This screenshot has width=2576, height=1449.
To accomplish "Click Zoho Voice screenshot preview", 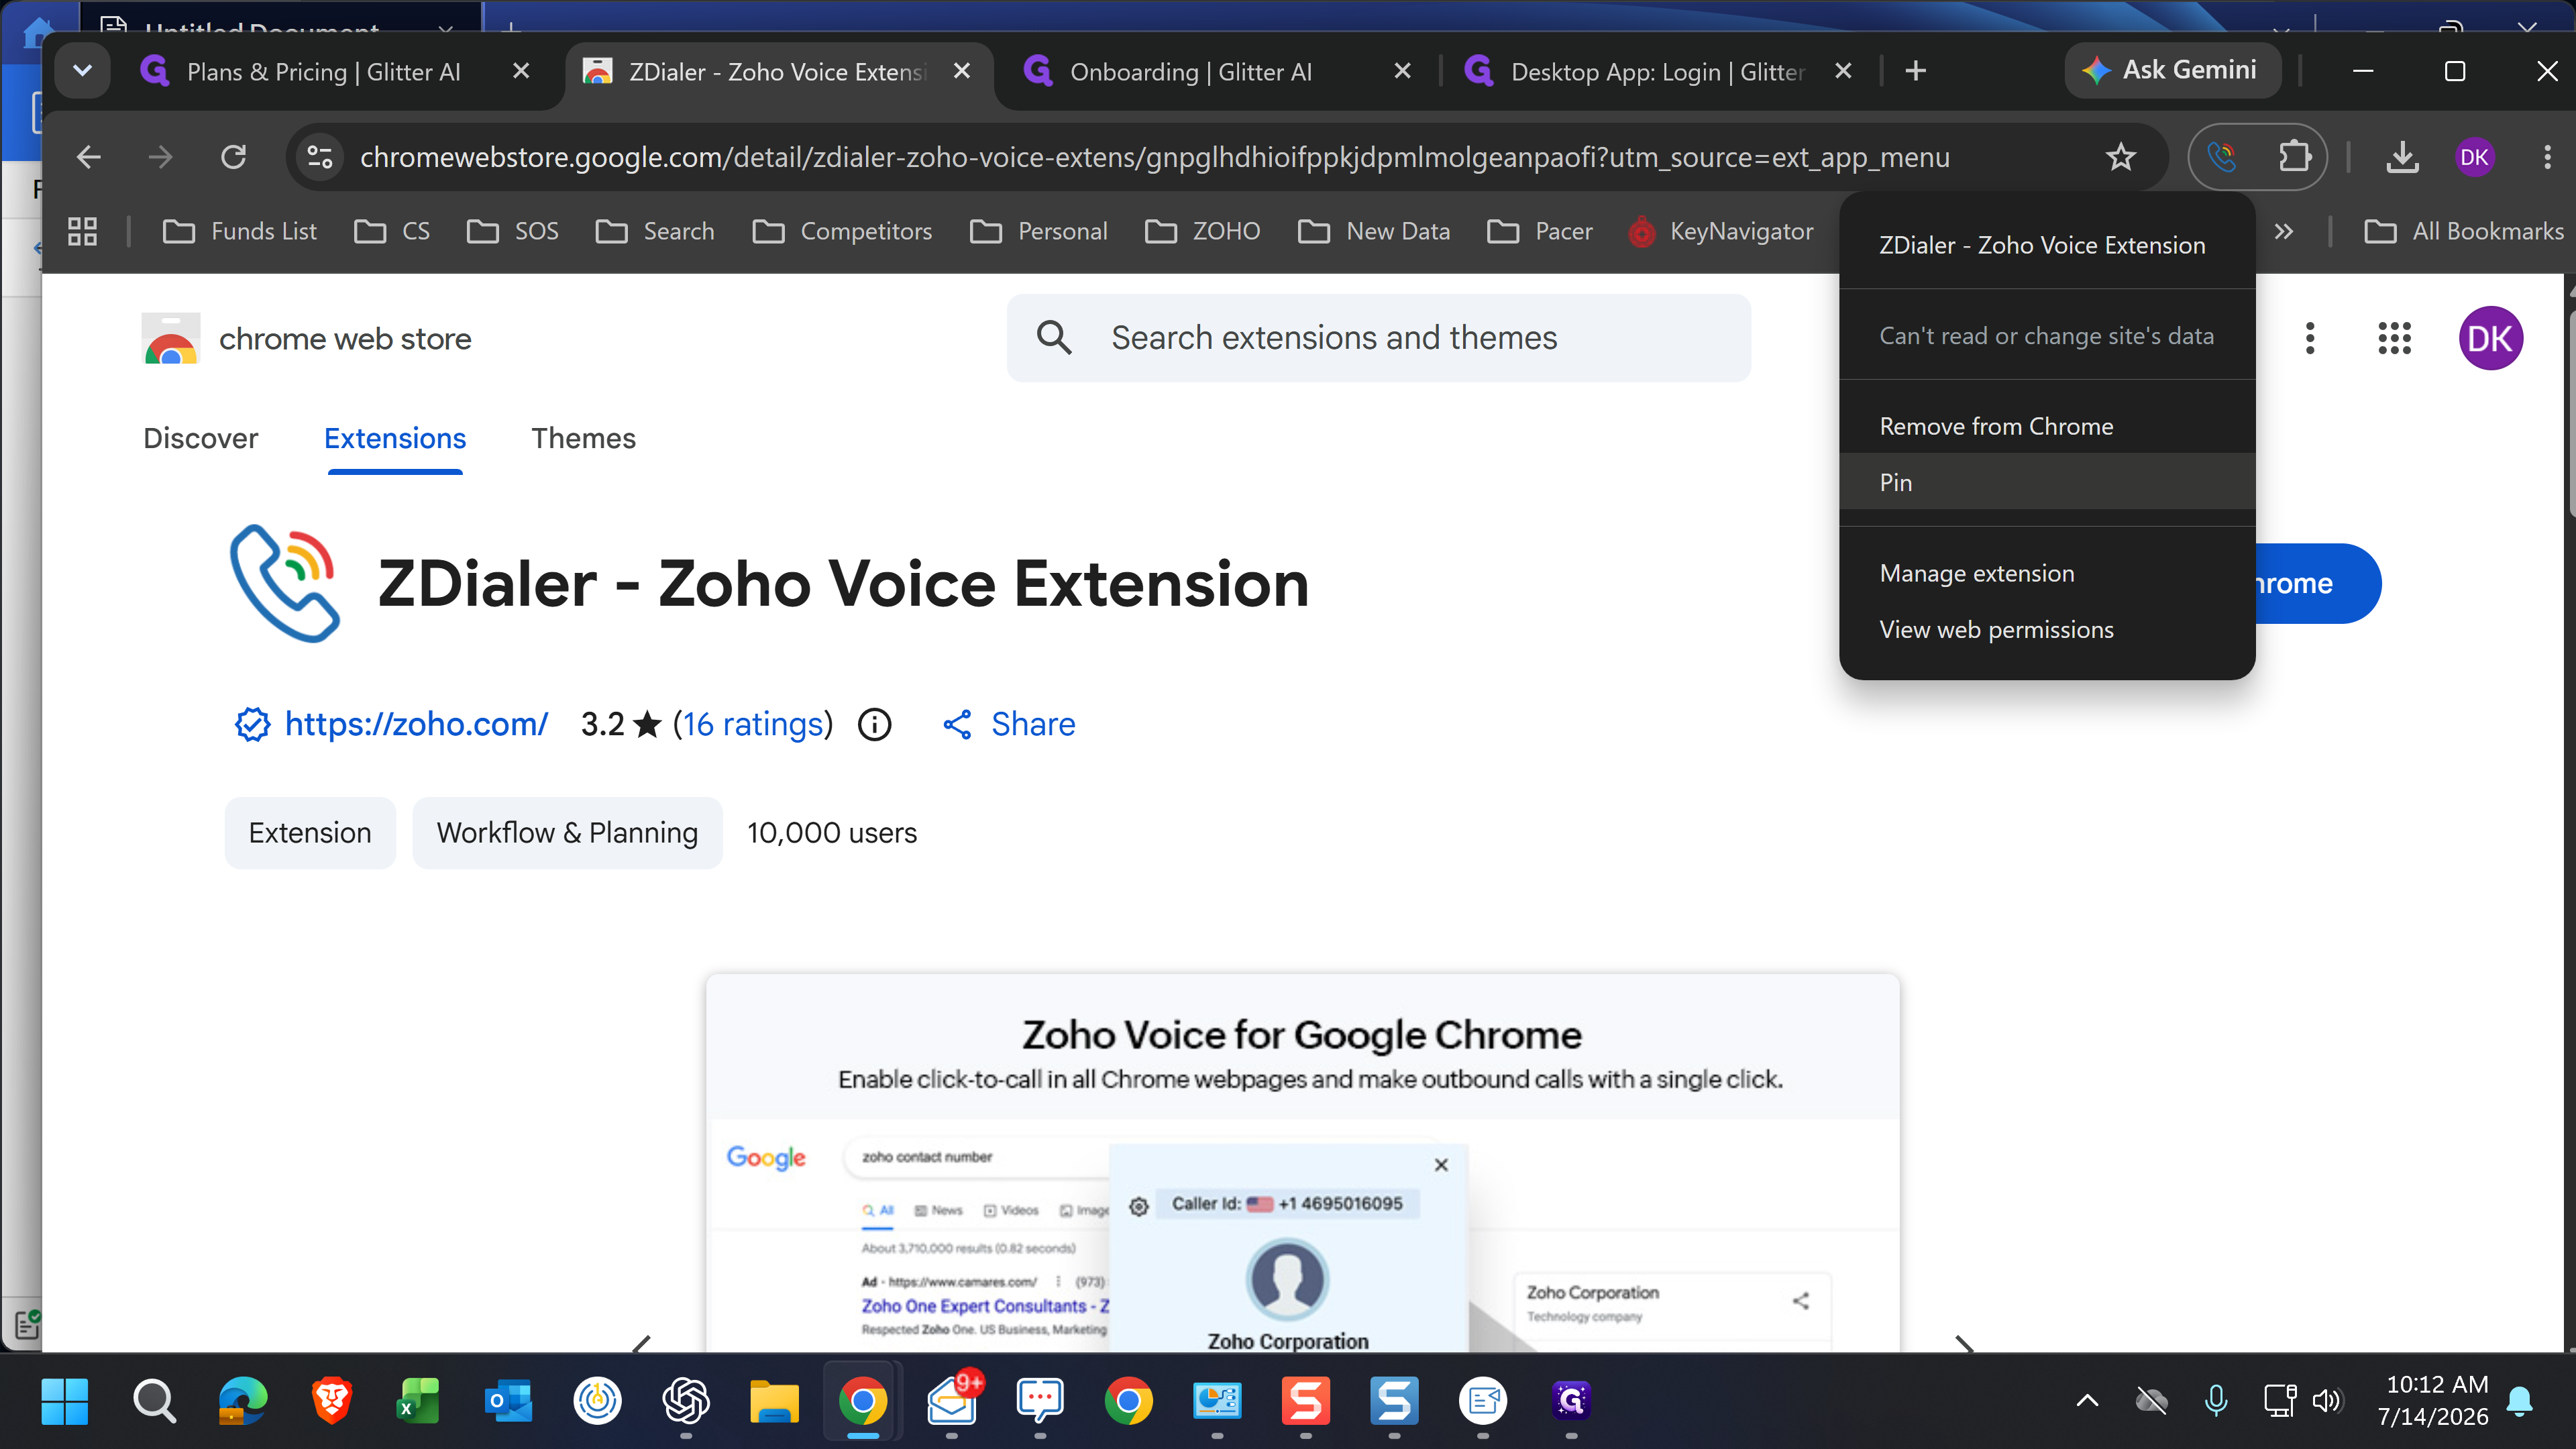I will (x=1302, y=1162).
